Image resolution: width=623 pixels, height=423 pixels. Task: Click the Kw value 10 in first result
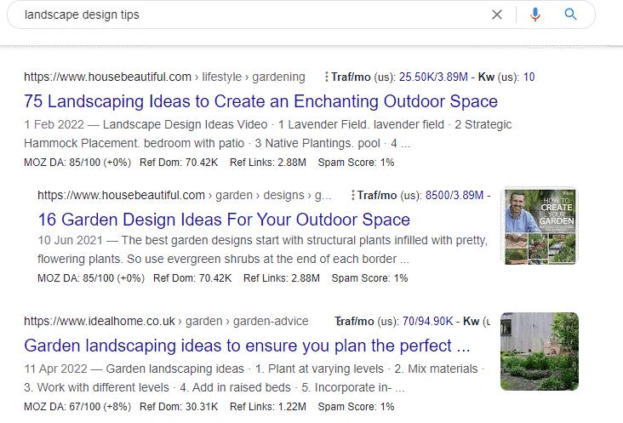tap(529, 77)
